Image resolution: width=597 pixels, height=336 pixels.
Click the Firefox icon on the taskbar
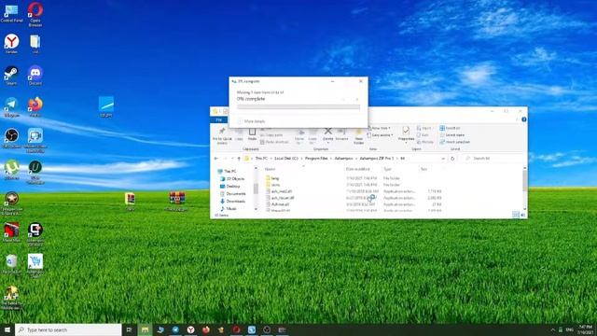tap(206, 329)
